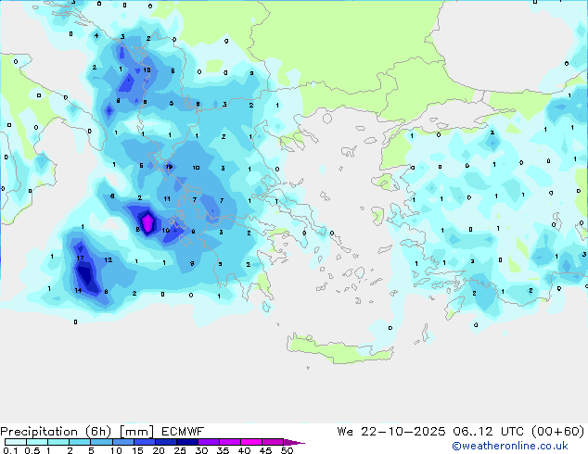
Task: Click the 5–10 mm legend swatch
Action: pos(101,442)
